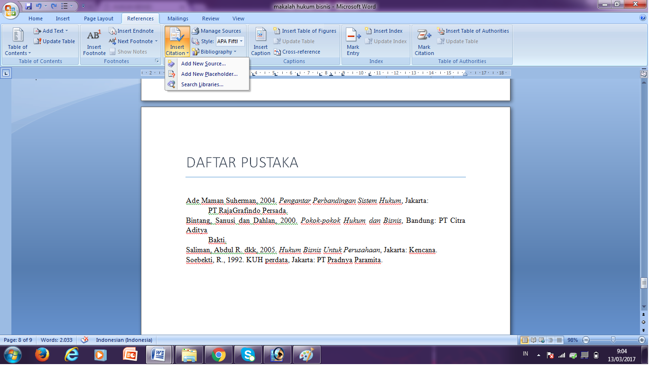
Task: Insert a Footnote
Action: point(94,42)
